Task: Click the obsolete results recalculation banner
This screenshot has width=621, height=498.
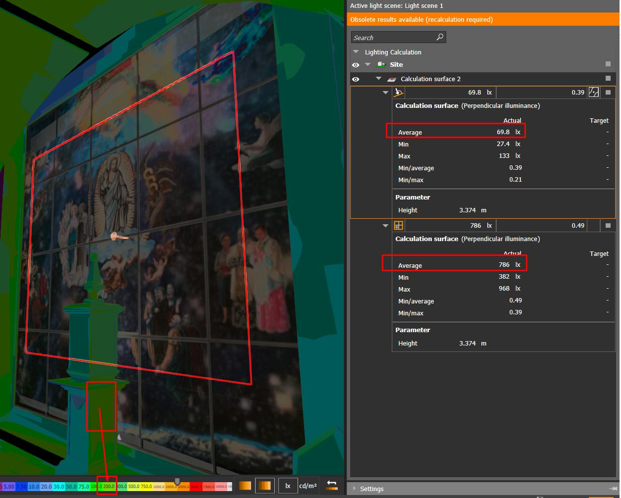Action: (483, 19)
